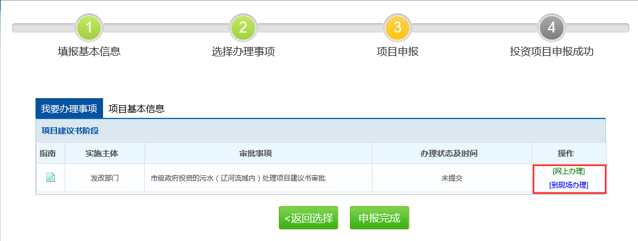Click the 污水处理项目建议书审批 item text
Image resolution: width=638 pixels, height=241 pixels.
tap(238, 178)
